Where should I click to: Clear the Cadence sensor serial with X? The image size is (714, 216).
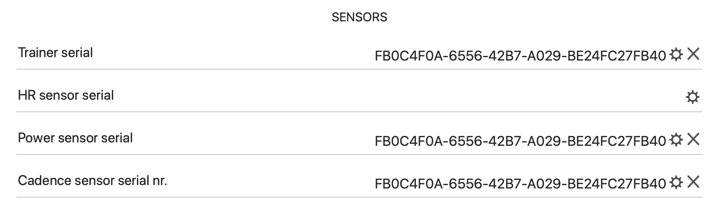[x=693, y=182]
